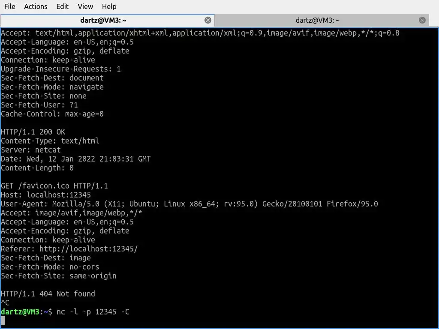Screen dimensions: 439x329
Task: Click the 'Host: localhost:12345' line
Action: [46, 195]
